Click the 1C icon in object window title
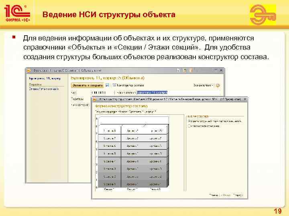Image resolution: width=289 pixels, height=216 pixels. [x=28, y=70]
